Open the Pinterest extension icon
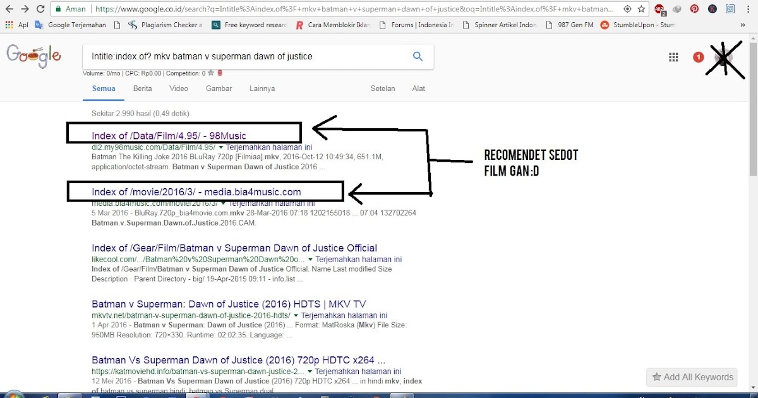The width and height of the screenshot is (758, 398). point(694,9)
